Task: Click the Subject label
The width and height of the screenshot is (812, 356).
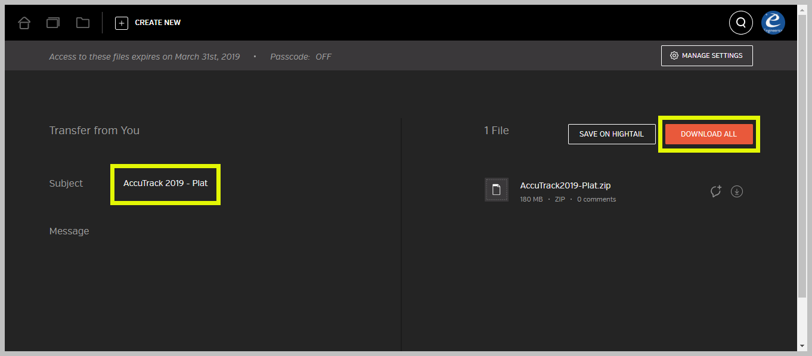Action: click(66, 184)
